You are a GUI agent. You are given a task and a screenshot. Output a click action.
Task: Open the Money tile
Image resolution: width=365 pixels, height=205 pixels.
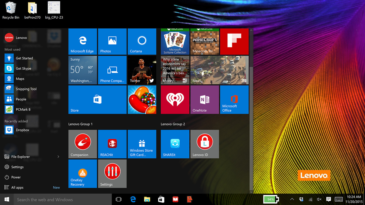coord(175,70)
